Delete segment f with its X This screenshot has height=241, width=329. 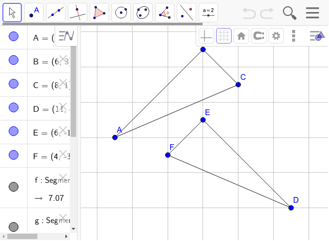click(63, 178)
